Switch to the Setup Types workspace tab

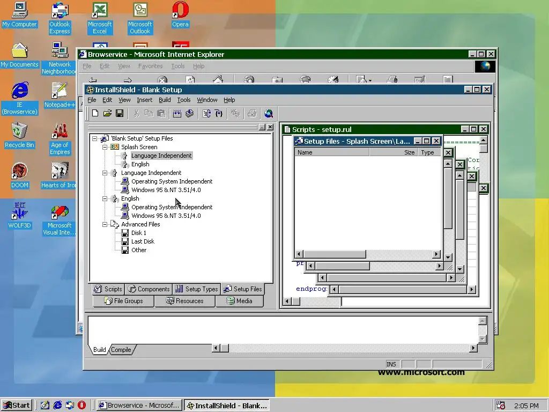tap(196, 289)
